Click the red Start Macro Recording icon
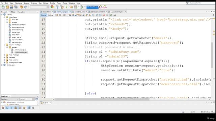 pyautogui.click(x=104, y=15)
